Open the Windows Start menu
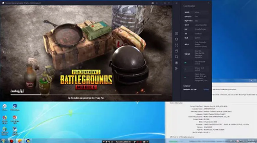 tap(3, 141)
